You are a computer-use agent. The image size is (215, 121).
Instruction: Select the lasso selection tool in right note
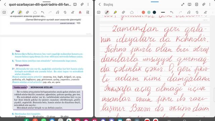(x=132, y=12)
